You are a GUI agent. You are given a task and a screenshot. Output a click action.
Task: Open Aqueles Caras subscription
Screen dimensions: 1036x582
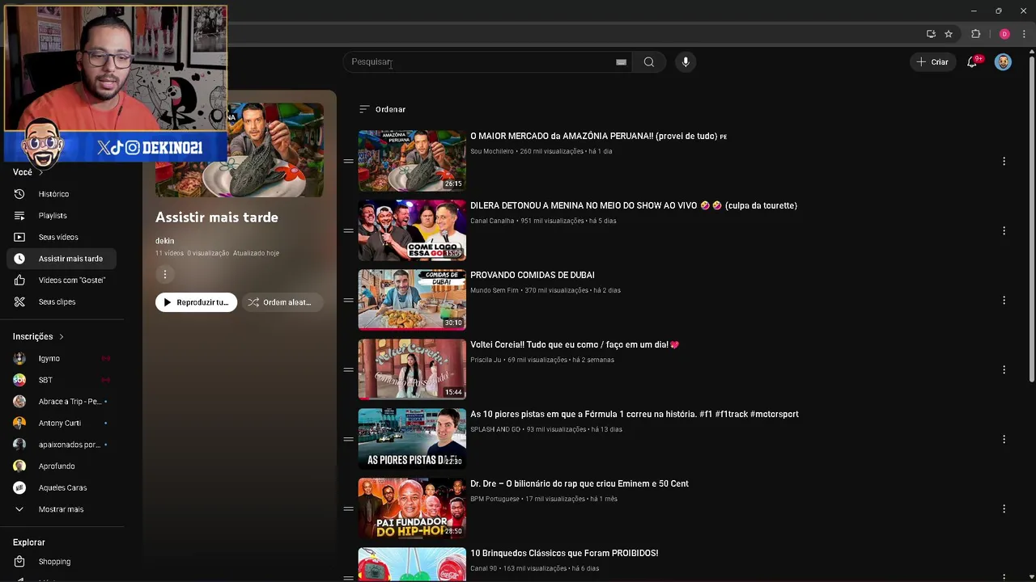click(x=62, y=487)
